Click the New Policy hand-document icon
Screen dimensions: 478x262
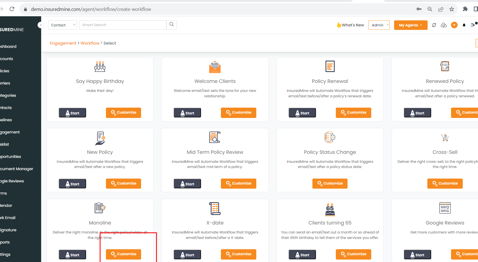pos(100,138)
